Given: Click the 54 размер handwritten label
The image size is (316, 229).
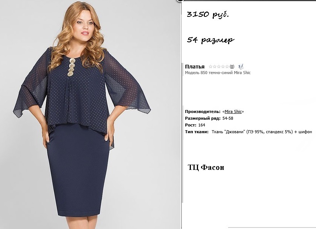Looking at the screenshot, I should (210, 40).
